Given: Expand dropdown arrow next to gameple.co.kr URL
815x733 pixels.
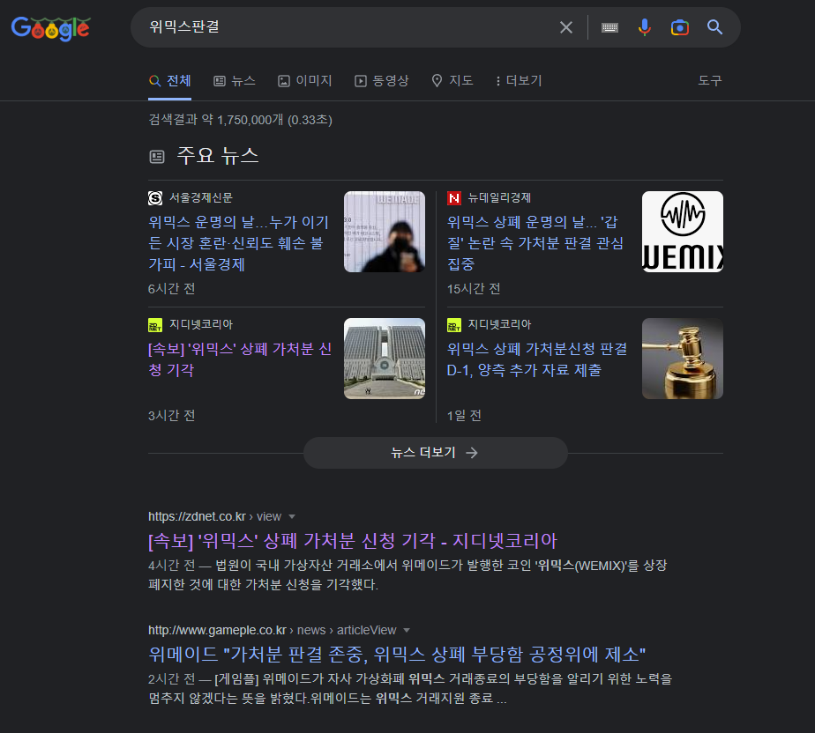Looking at the screenshot, I should [407, 630].
